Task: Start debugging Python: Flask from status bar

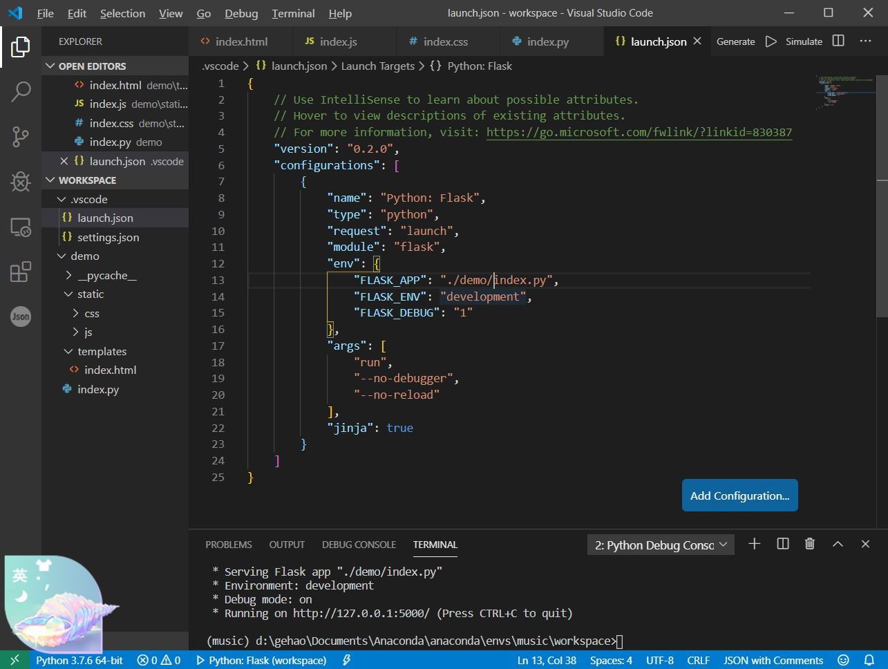Action: [262, 660]
